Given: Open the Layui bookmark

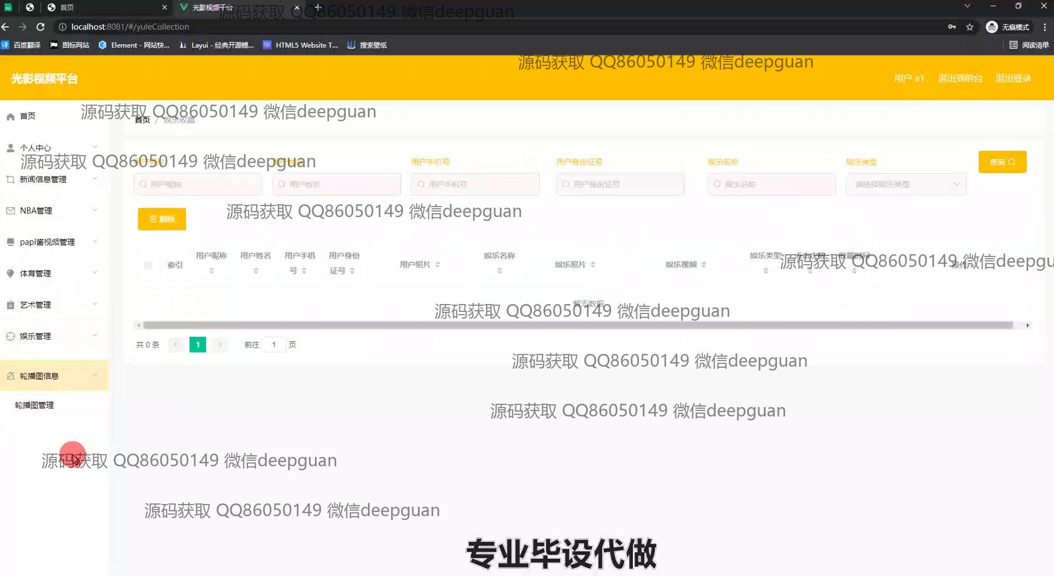Looking at the screenshot, I should click(216, 45).
